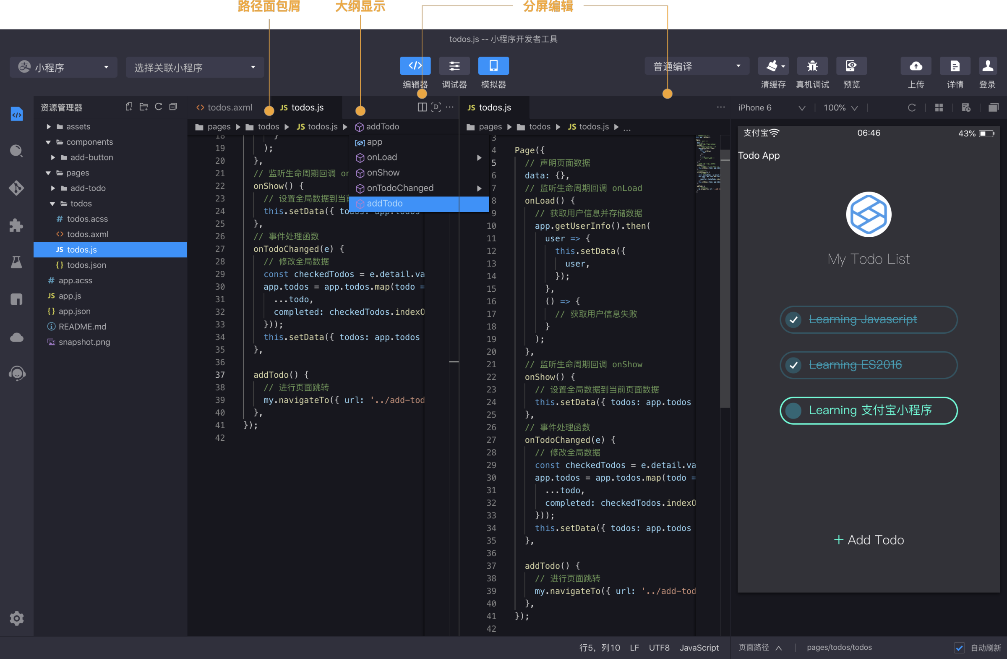Click new folder icon in explorer header
Viewport: 1007px width, 659px height.
[144, 107]
